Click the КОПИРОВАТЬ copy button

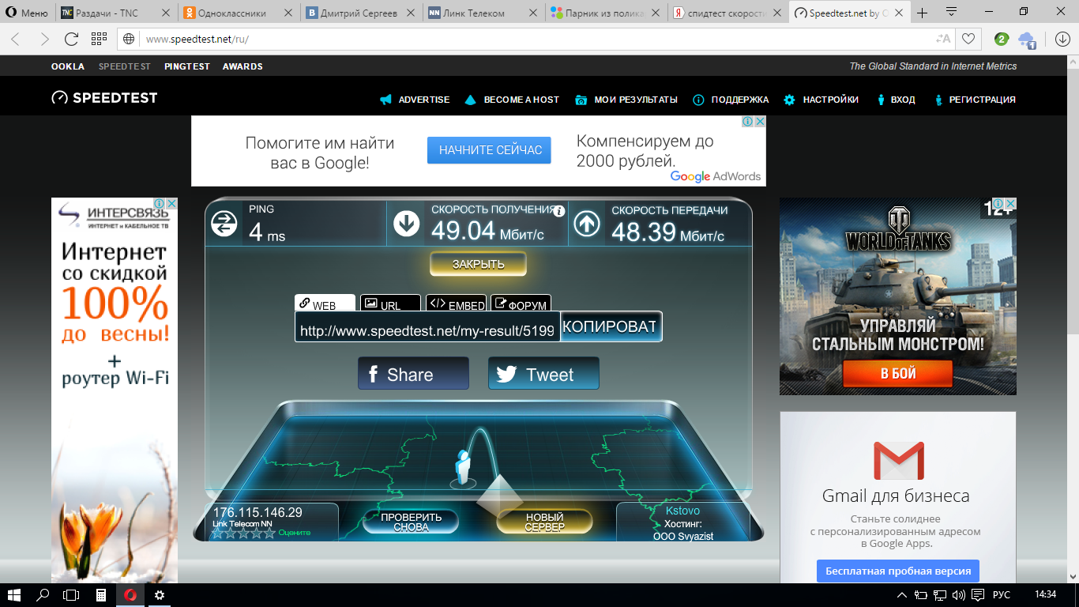pyautogui.click(x=611, y=326)
